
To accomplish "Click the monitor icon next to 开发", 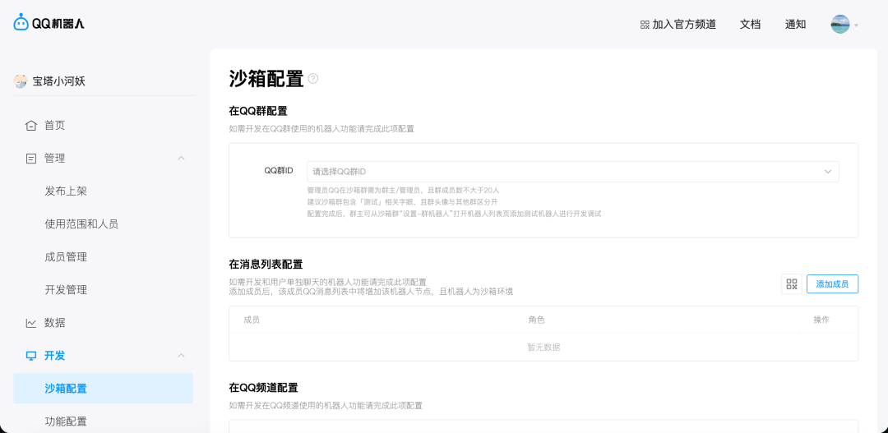I will [30, 356].
